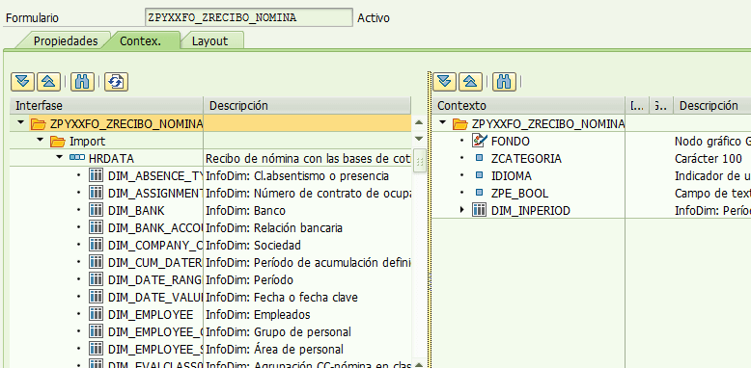Select the DIM_EMPLOYEE tree item
Viewport: 751px width, 368px height.
151,314
